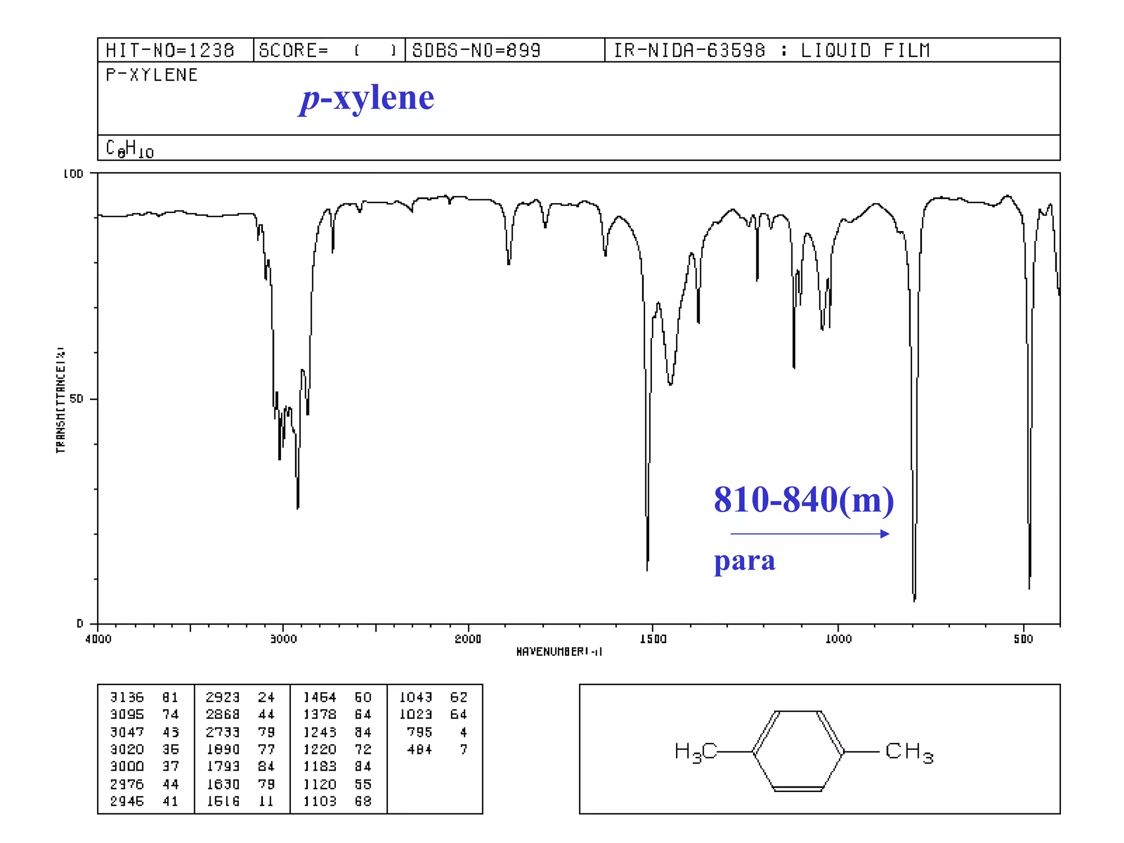This screenshot has height=843, width=1124.
Task: Click peak table entry 1220 72
Action: point(338,749)
